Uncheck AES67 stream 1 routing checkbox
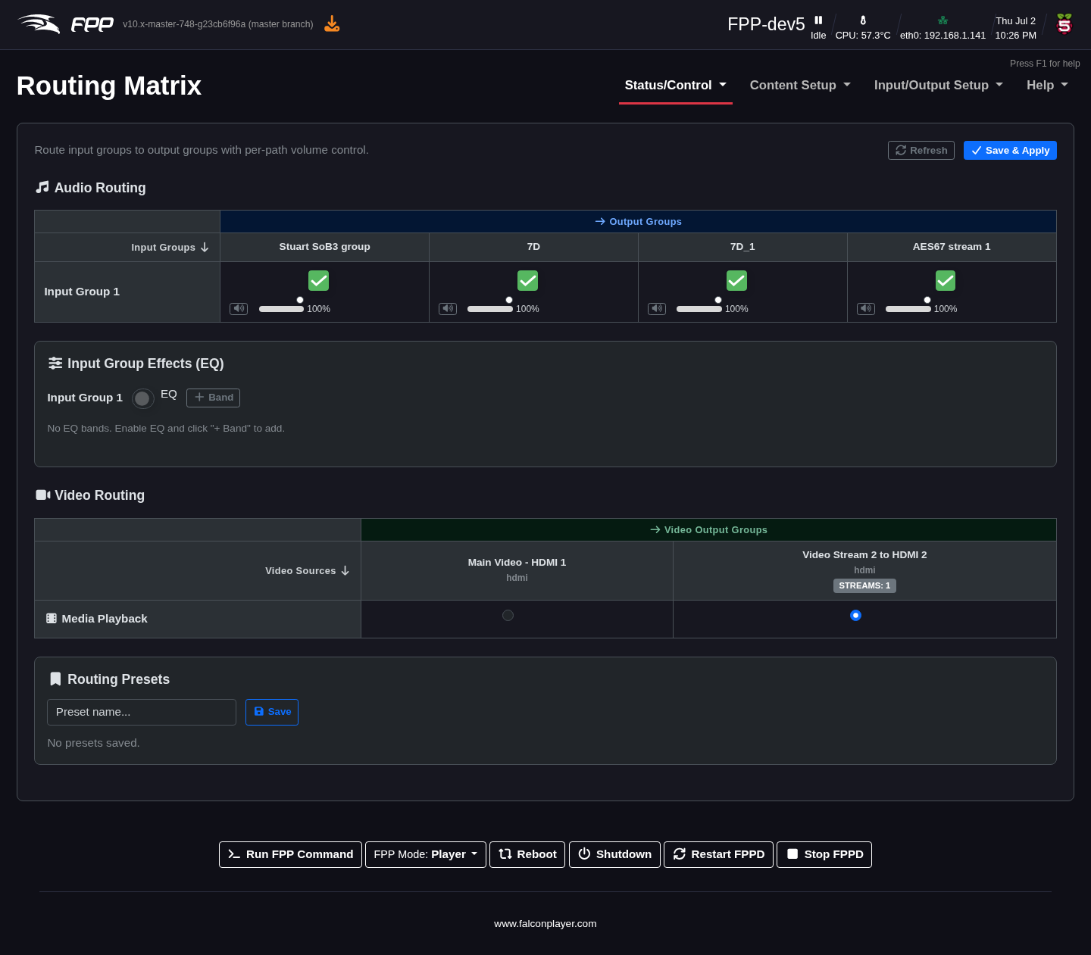This screenshot has height=955, width=1091. coord(946,281)
